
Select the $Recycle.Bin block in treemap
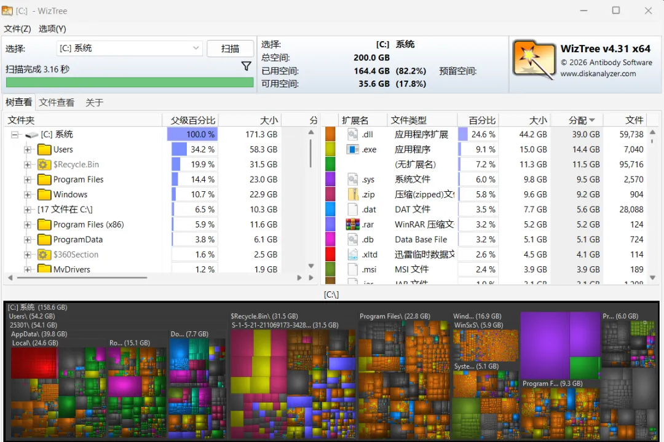(293, 376)
